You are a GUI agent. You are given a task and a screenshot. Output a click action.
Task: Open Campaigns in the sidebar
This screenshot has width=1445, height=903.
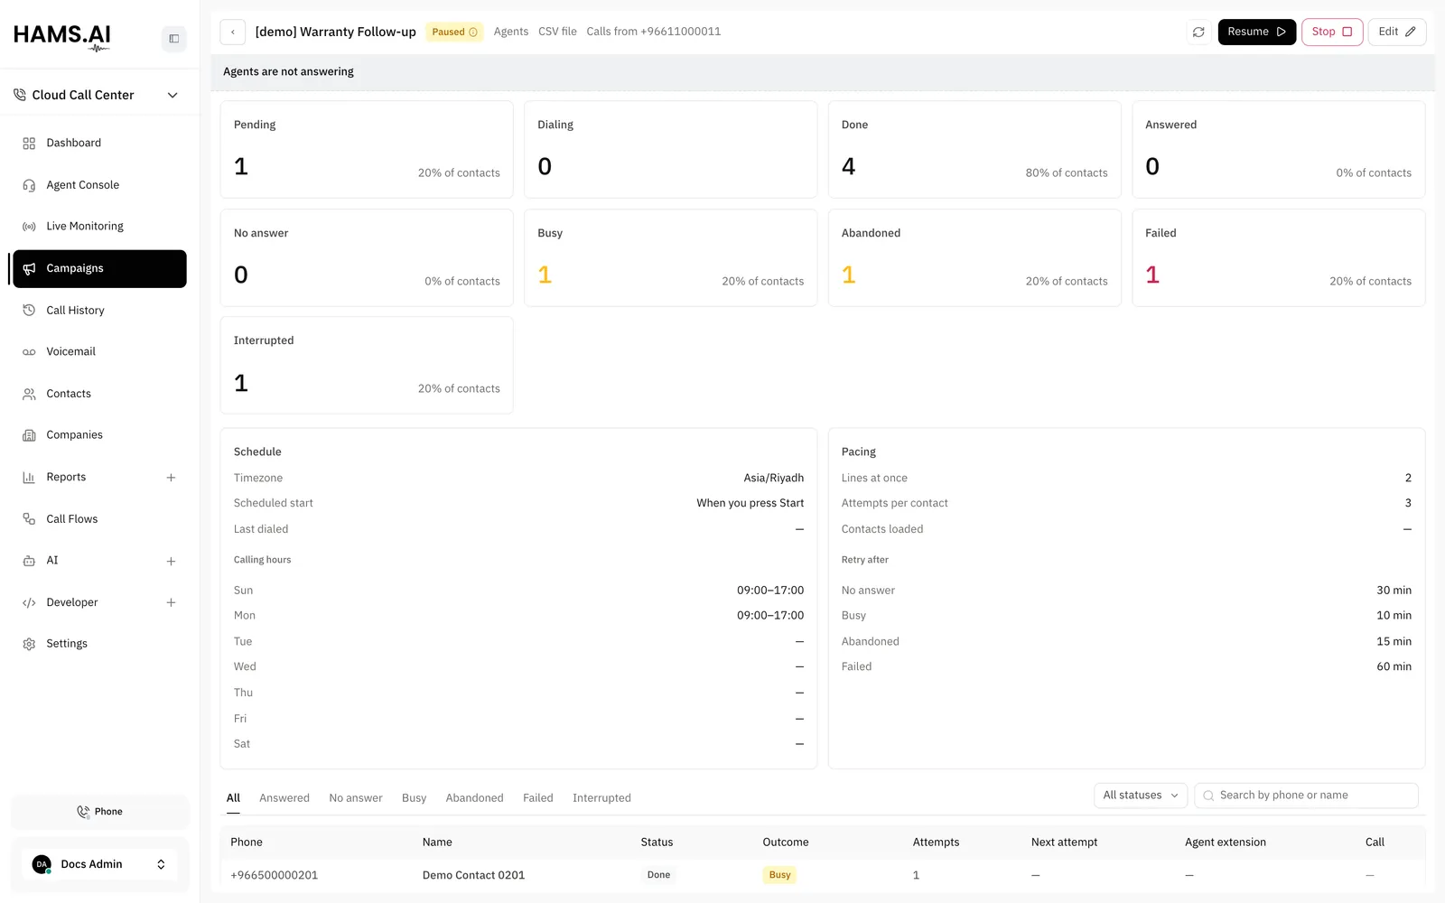point(99,269)
